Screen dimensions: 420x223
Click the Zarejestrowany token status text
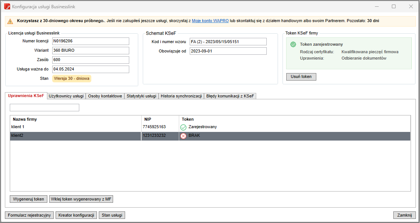pos(202,127)
